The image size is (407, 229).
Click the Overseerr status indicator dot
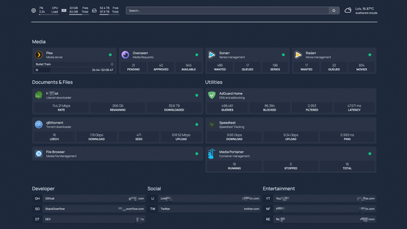tap(197, 55)
